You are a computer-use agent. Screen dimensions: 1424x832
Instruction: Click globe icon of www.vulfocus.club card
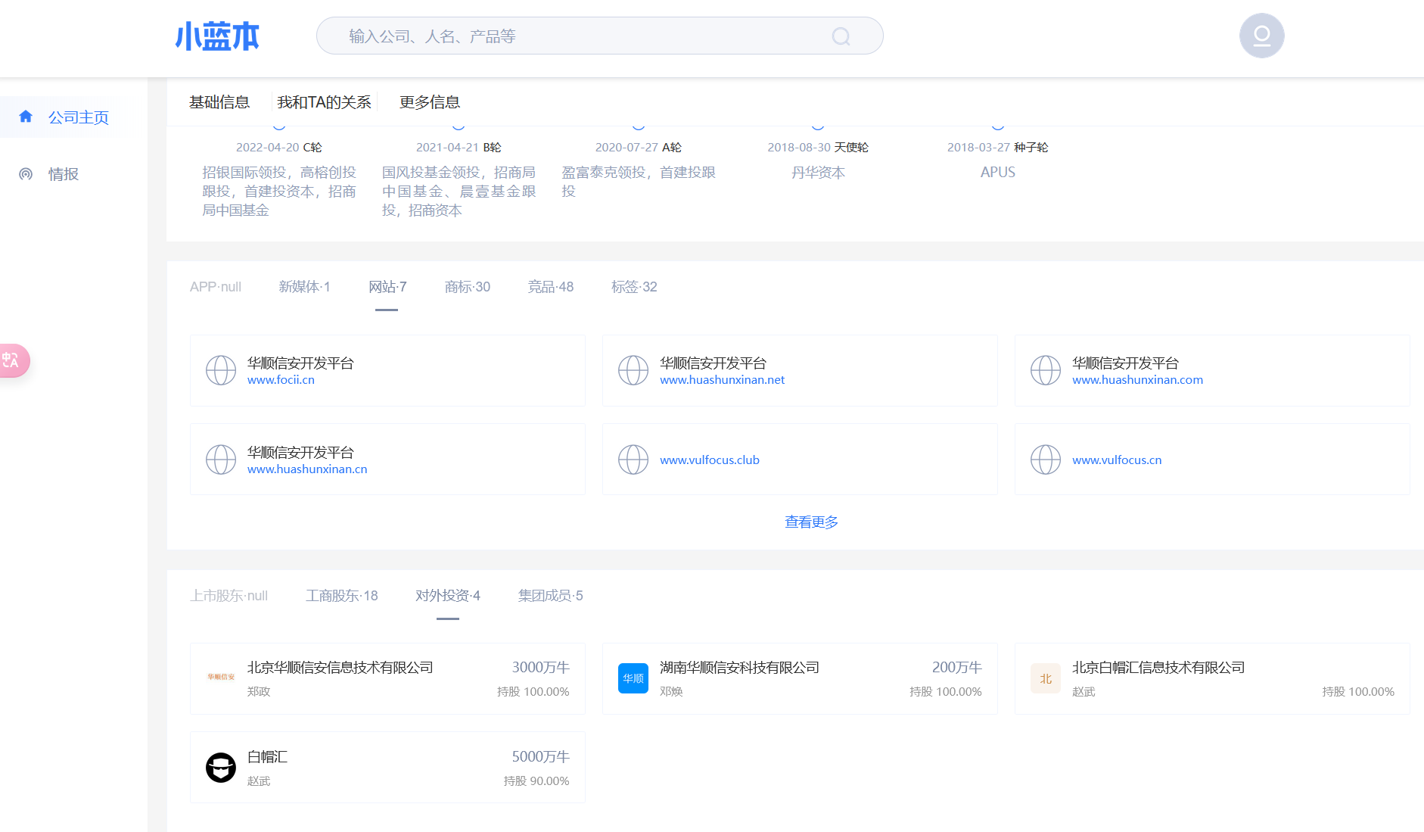(633, 460)
